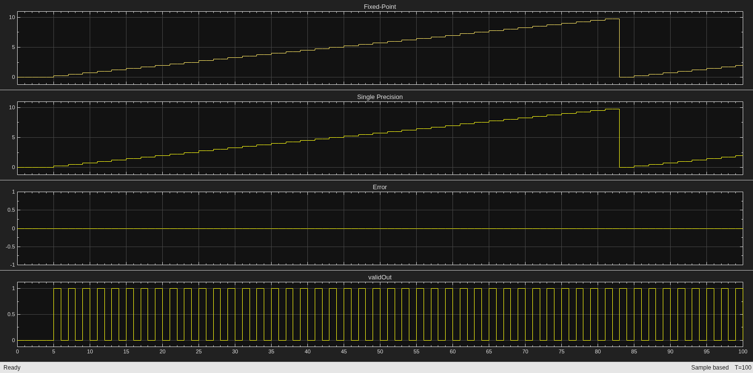Click the drop edge in Fixed-Point plot

(x=620, y=48)
